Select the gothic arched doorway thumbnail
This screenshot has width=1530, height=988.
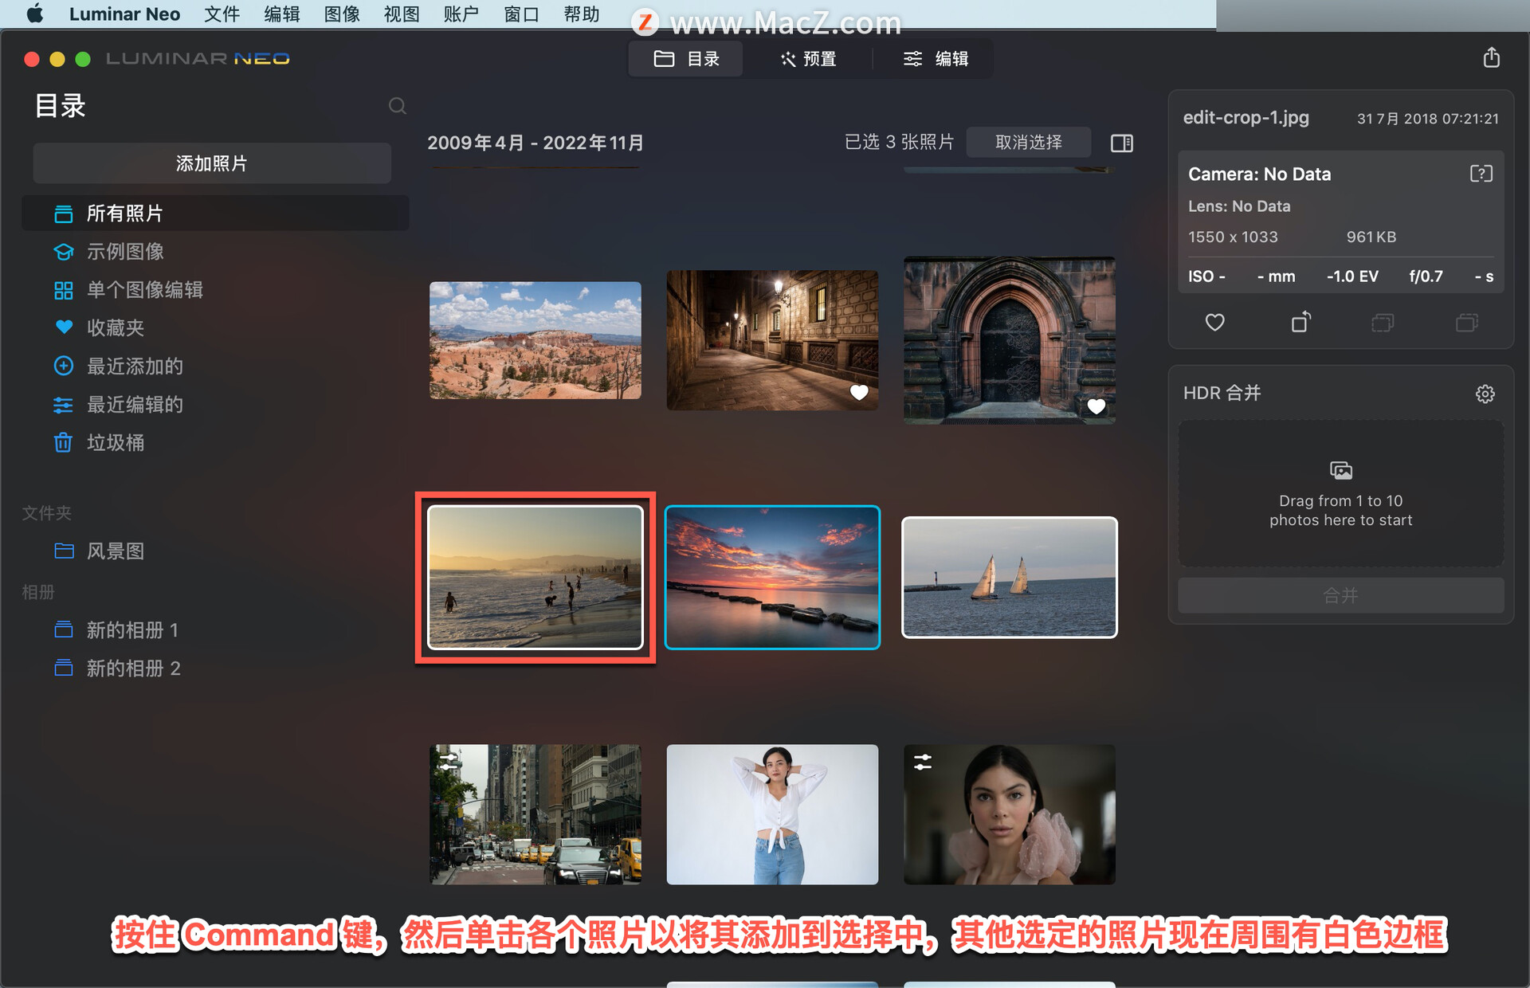(x=1009, y=340)
